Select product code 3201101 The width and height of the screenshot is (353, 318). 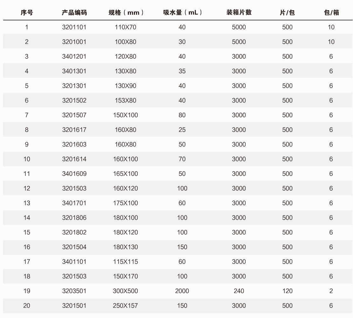click(x=74, y=27)
